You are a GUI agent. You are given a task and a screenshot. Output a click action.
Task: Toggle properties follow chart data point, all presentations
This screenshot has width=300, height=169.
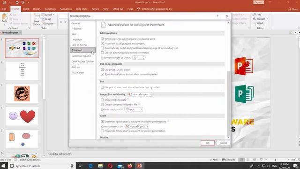click(x=102, y=122)
